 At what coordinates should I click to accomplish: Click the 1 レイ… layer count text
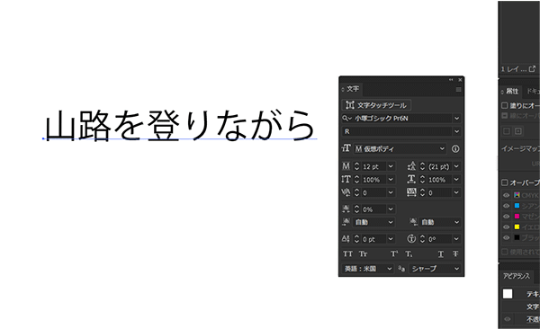click(x=514, y=69)
